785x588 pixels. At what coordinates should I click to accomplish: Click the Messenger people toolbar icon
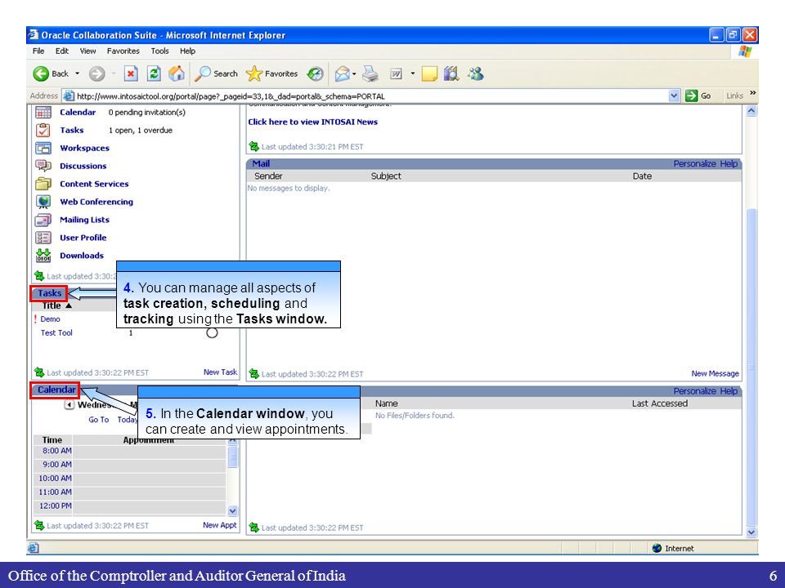pyautogui.click(x=476, y=74)
